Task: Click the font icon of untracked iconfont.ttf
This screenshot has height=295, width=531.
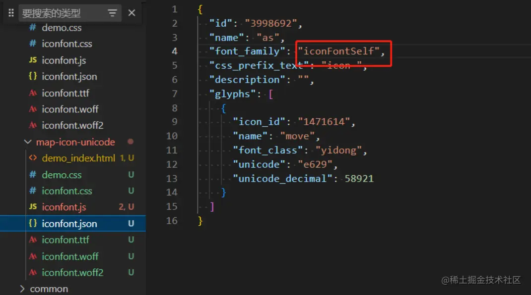Action: tap(33, 240)
